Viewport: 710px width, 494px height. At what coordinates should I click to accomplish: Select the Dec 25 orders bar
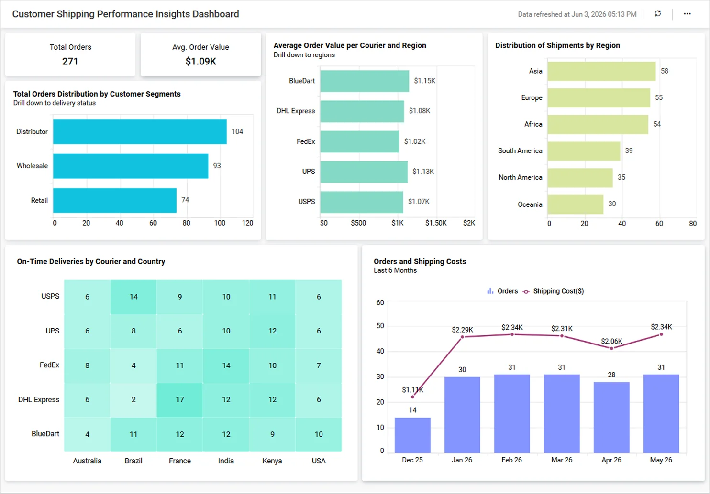412,435
